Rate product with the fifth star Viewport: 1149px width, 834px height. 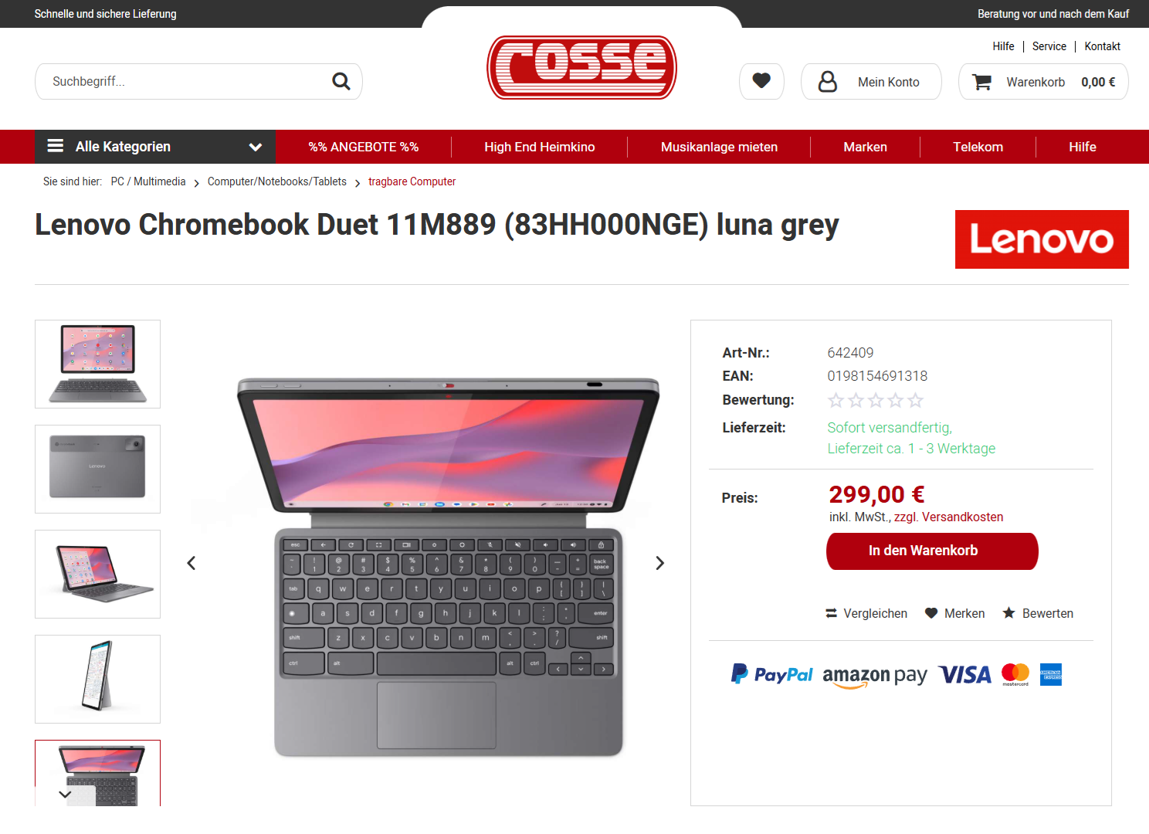(x=916, y=400)
